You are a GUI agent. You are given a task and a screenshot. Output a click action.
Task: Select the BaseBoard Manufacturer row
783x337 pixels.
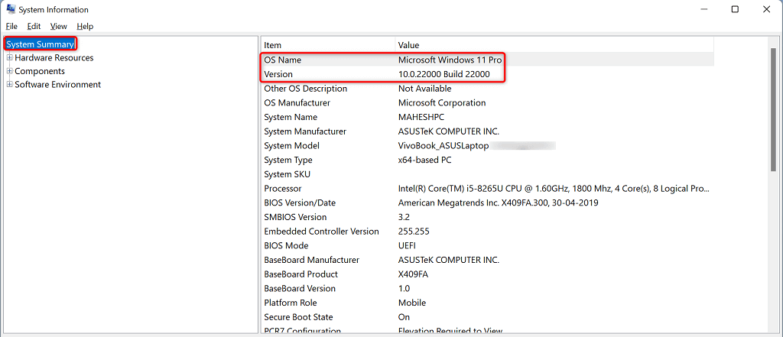[x=312, y=260]
